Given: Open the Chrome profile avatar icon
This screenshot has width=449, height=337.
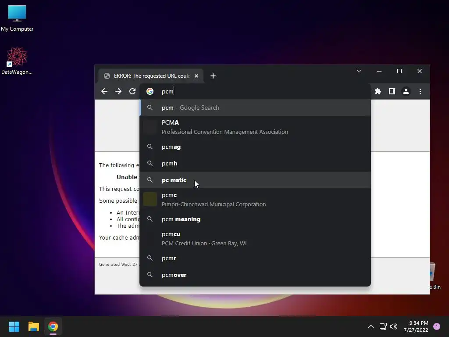Looking at the screenshot, I should tap(406, 91).
